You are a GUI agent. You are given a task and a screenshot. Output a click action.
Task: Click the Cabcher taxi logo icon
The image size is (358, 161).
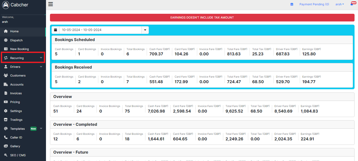coord(6,5)
